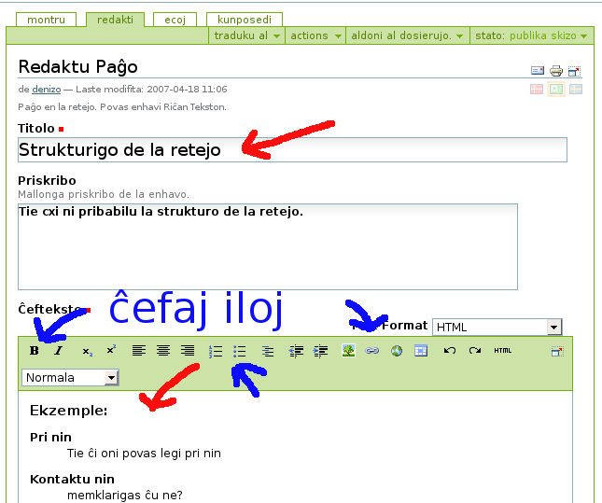602x503 pixels.
Task: Click the subscript formatting icon
Action: pyautogui.click(x=87, y=351)
